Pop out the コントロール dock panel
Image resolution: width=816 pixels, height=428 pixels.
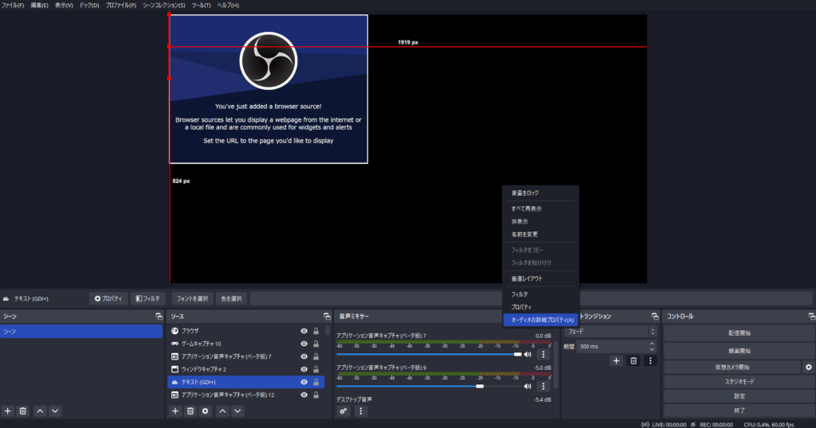click(x=811, y=316)
